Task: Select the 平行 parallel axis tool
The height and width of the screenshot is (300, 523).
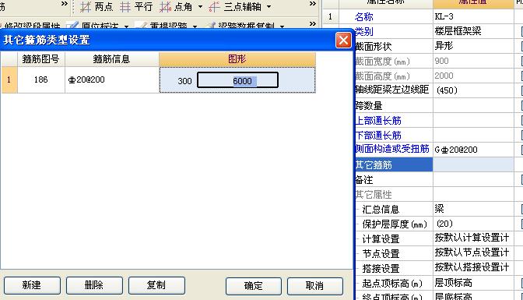Action: point(136,7)
